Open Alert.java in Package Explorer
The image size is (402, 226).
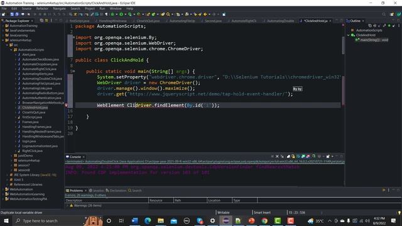pyautogui.click(x=29, y=55)
